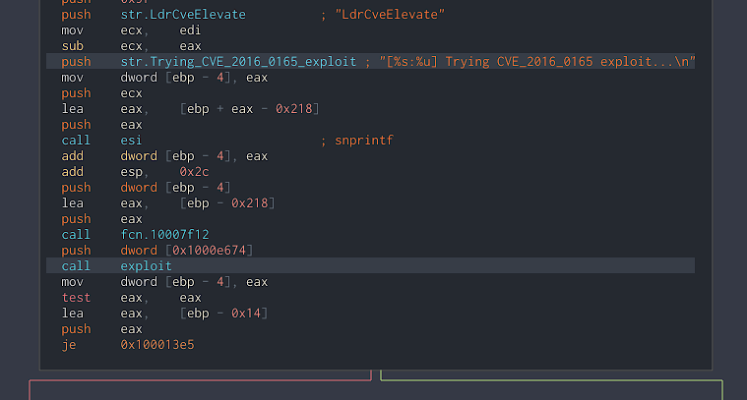Click the "lea eax, [ebp - 0x14]" line
Viewport: 747px width, 400px height.
click(x=167, y=314)
